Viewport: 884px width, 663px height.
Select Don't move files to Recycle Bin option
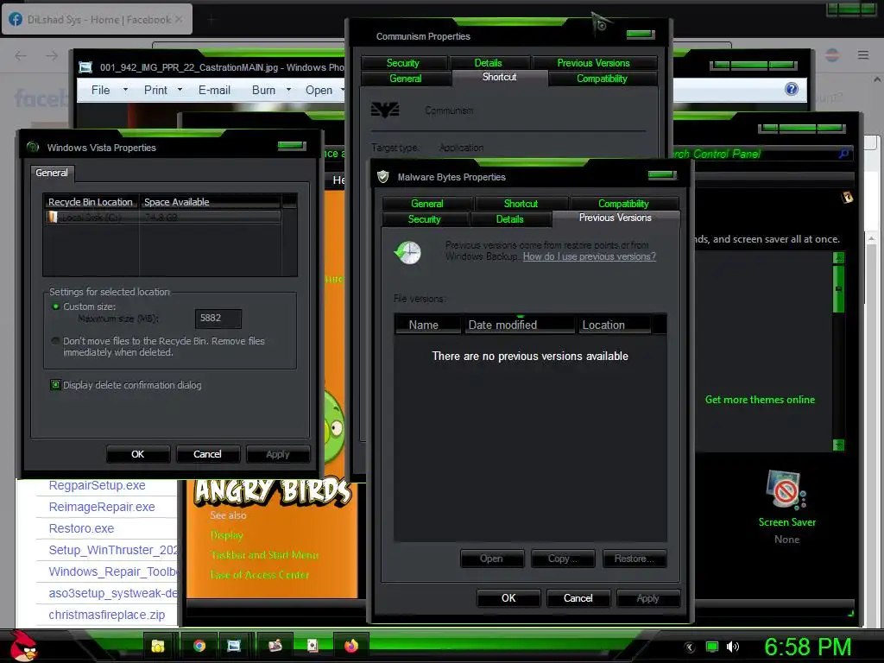[55, 341]
